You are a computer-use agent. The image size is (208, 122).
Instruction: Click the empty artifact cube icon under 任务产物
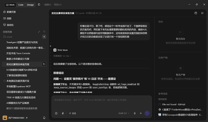pos(181,68)
